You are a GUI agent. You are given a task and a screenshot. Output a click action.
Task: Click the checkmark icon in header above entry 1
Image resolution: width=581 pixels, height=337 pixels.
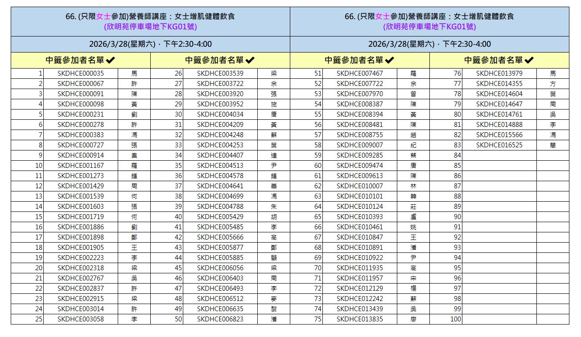(111, 61)
